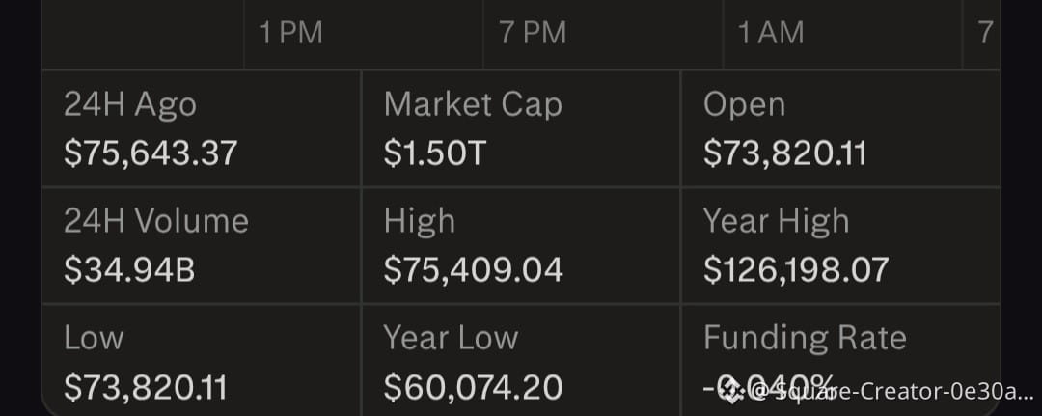Tap the 24H Volume label

click(x=156, y=221)
